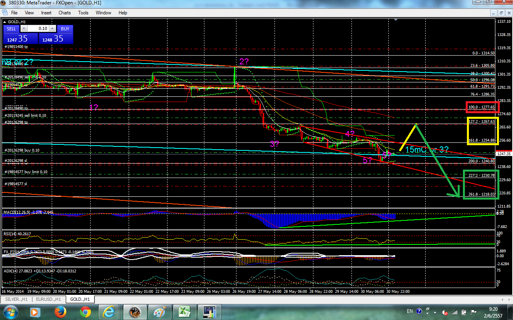Image resolution: width=513 pixels, height=320 pixels.
Task: Click the blue help icon in tray
Action: pyautogui.click(x=419, y=311)
